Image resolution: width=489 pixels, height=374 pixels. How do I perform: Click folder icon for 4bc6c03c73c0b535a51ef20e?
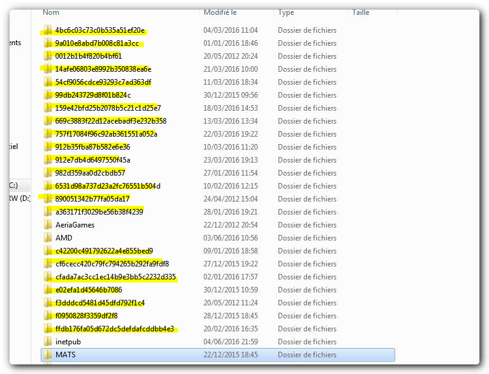coord(48,30)
